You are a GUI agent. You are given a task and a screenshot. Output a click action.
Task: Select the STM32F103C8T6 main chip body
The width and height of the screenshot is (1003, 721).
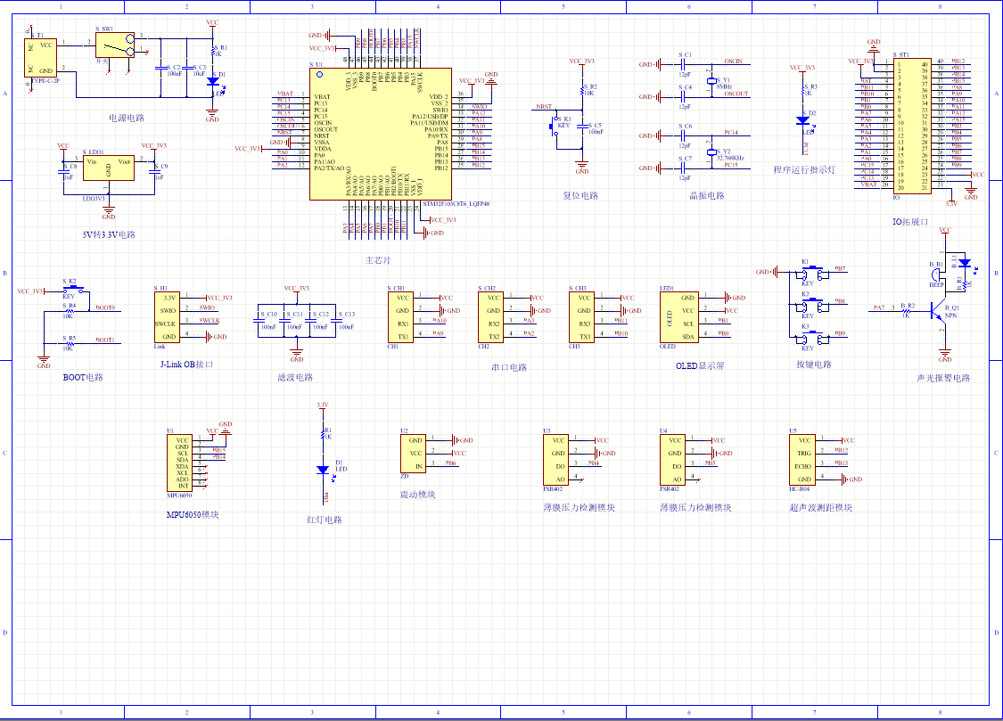[381, 135]
